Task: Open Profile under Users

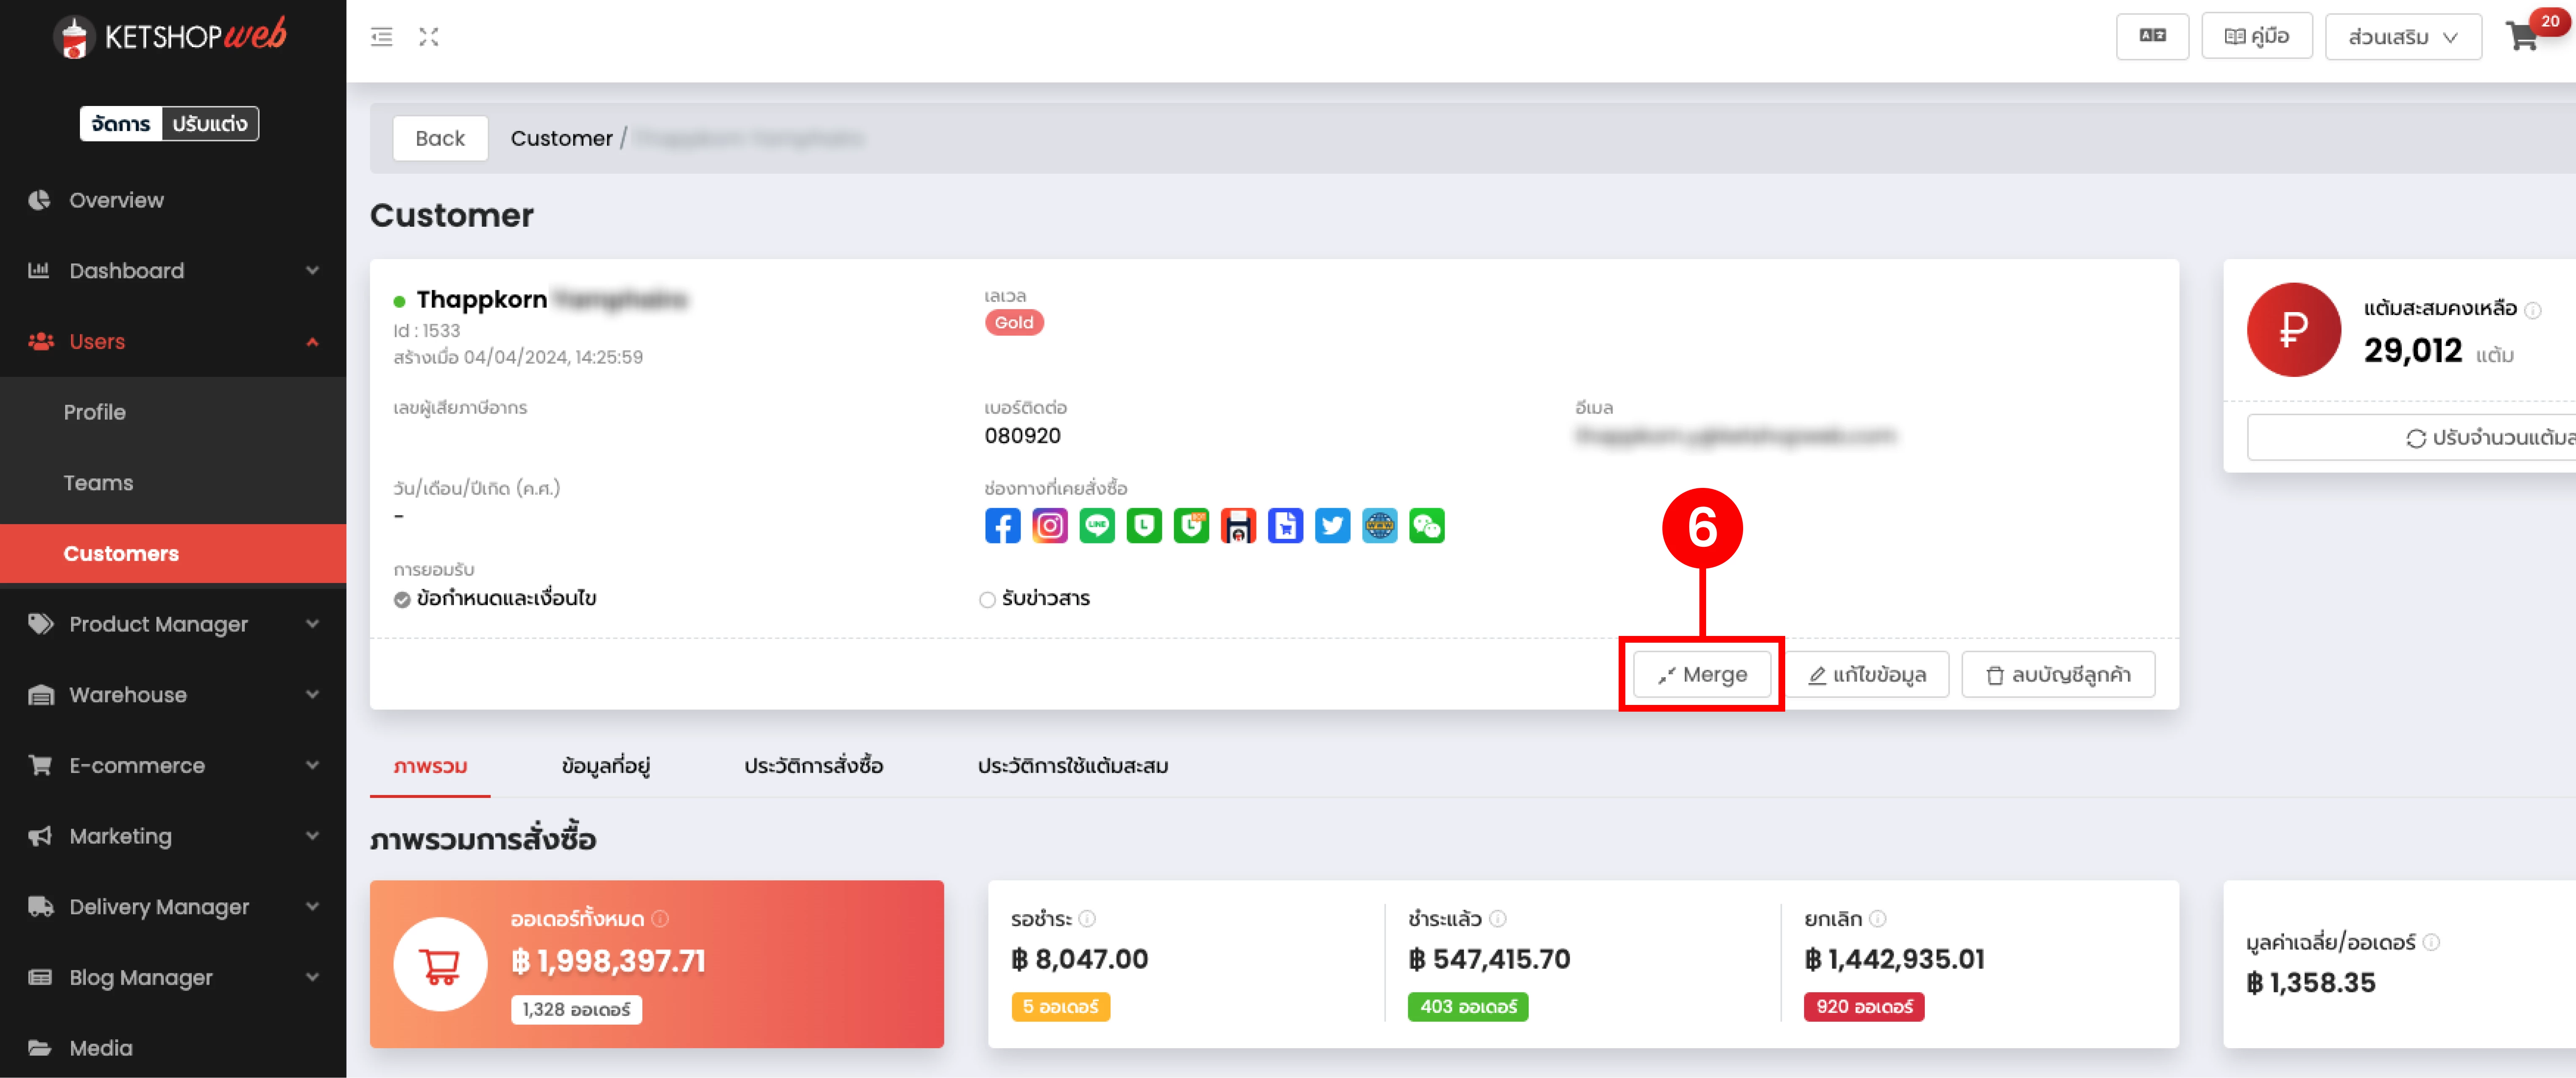Action: 173,412
